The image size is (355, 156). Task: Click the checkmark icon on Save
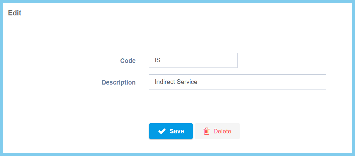pyautogui.click(x=162, y=131)
